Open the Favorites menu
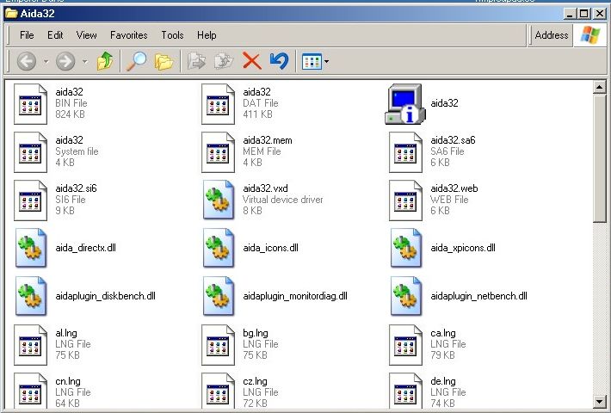Image resolution: width=611 pixels, height=413 pixels. [128, 35]
